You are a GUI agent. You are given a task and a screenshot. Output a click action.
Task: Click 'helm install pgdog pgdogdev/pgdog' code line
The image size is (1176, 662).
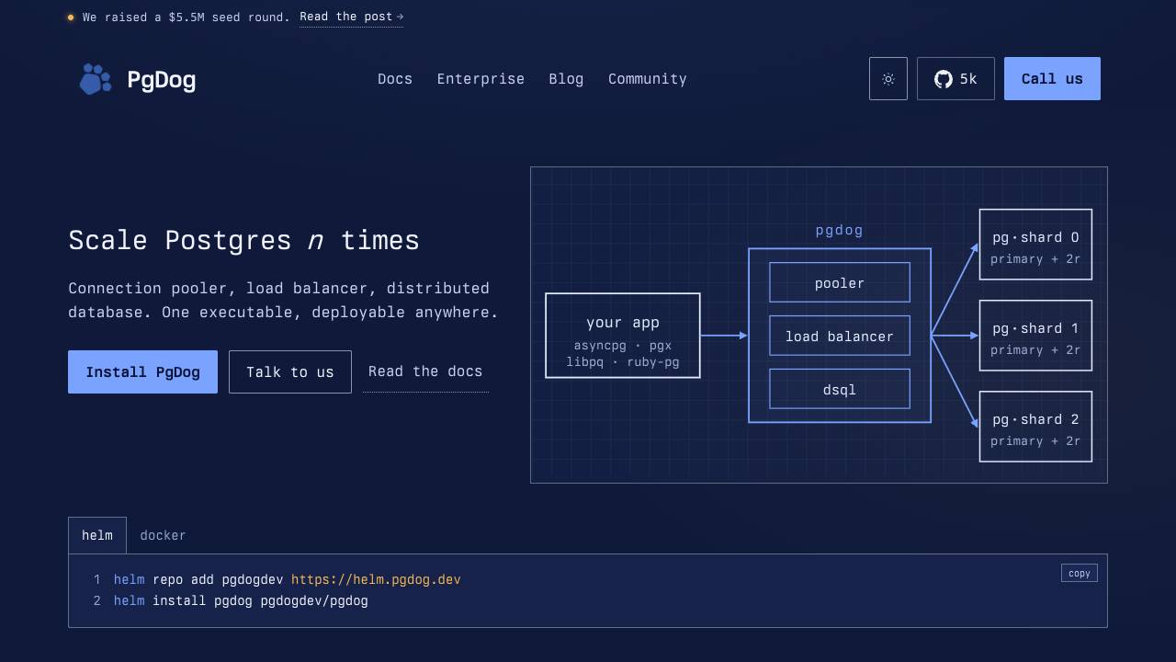coord(241,600)
